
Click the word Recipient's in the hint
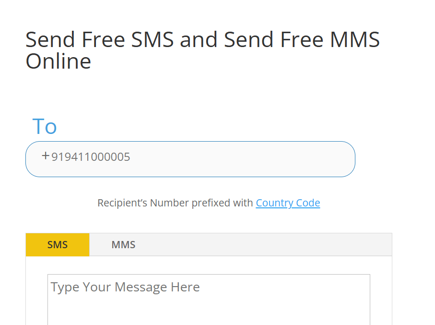pyautogui.click(x=122, y=203)
